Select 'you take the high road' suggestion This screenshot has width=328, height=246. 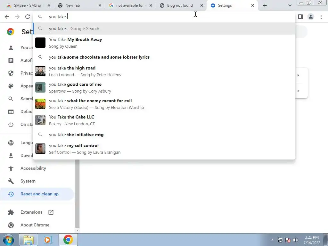tap(164, 71)
